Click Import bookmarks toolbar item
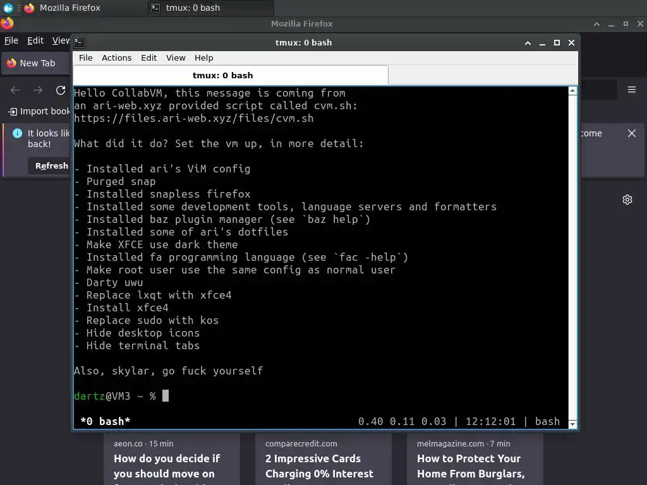This screenshot has width=647, height=485. point(39,111)
